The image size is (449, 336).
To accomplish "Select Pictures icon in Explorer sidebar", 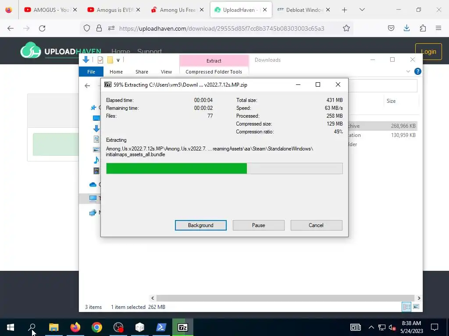I will coord(96,150).
